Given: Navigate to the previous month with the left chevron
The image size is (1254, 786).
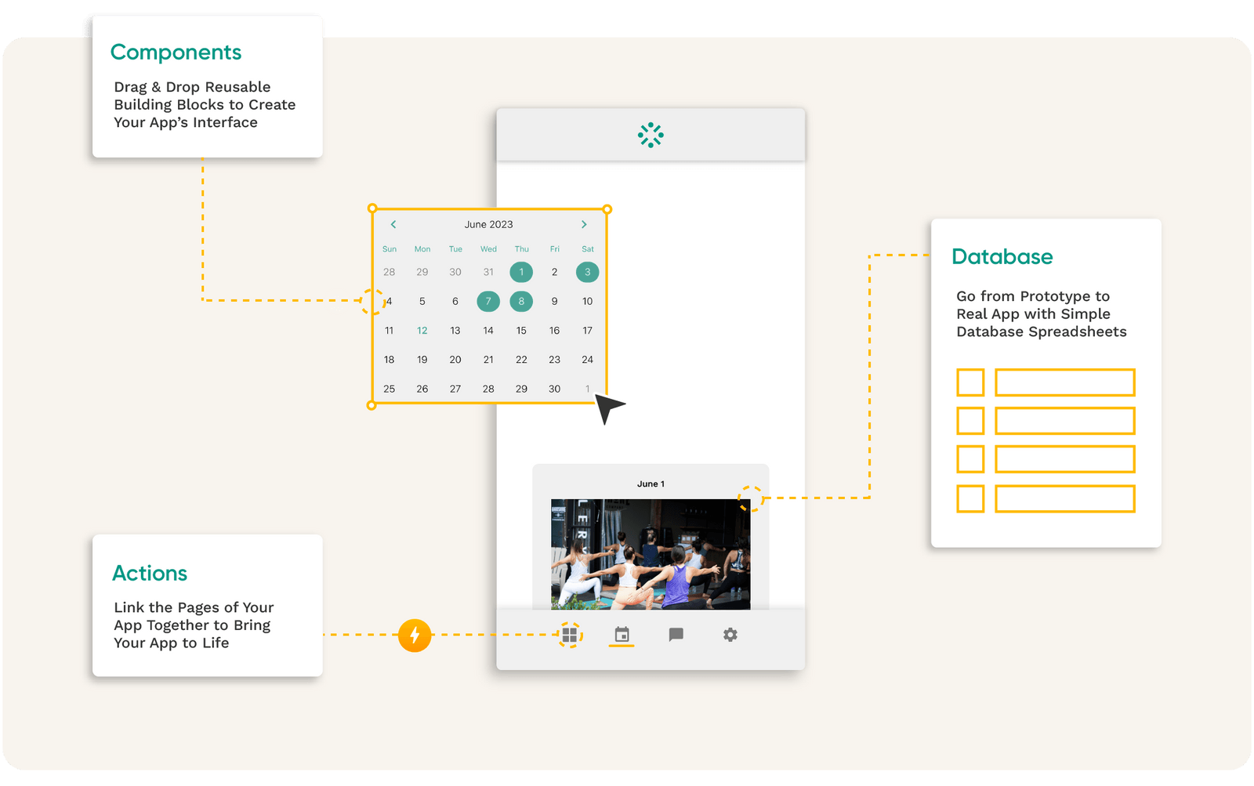Looking at the screenshot, I should click(393, 224).
